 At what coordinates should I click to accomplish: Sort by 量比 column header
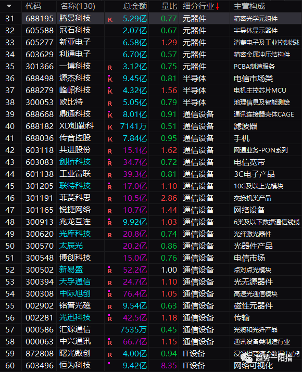tap(169, 6)
